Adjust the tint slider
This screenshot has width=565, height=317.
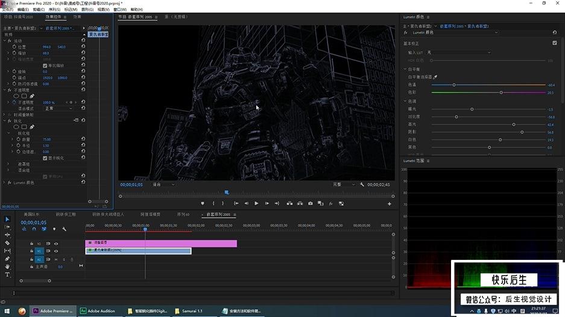[501, 93]
